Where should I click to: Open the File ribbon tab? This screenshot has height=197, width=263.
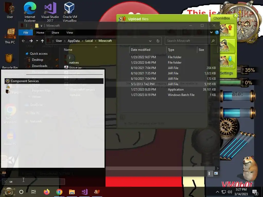(x=26, y=33)
